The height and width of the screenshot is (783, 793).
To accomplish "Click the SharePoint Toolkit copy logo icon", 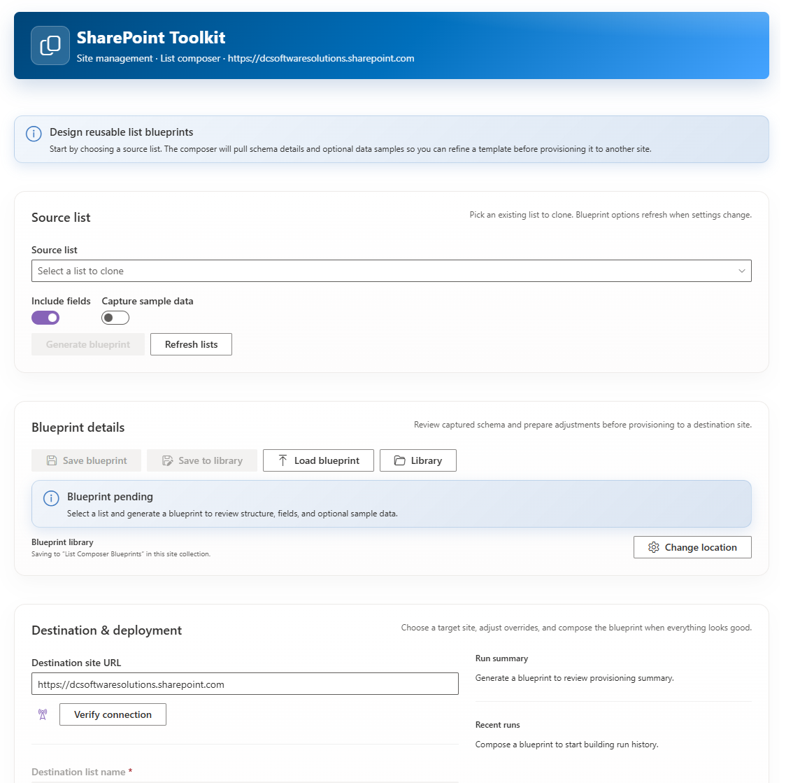I will point(50,45).
